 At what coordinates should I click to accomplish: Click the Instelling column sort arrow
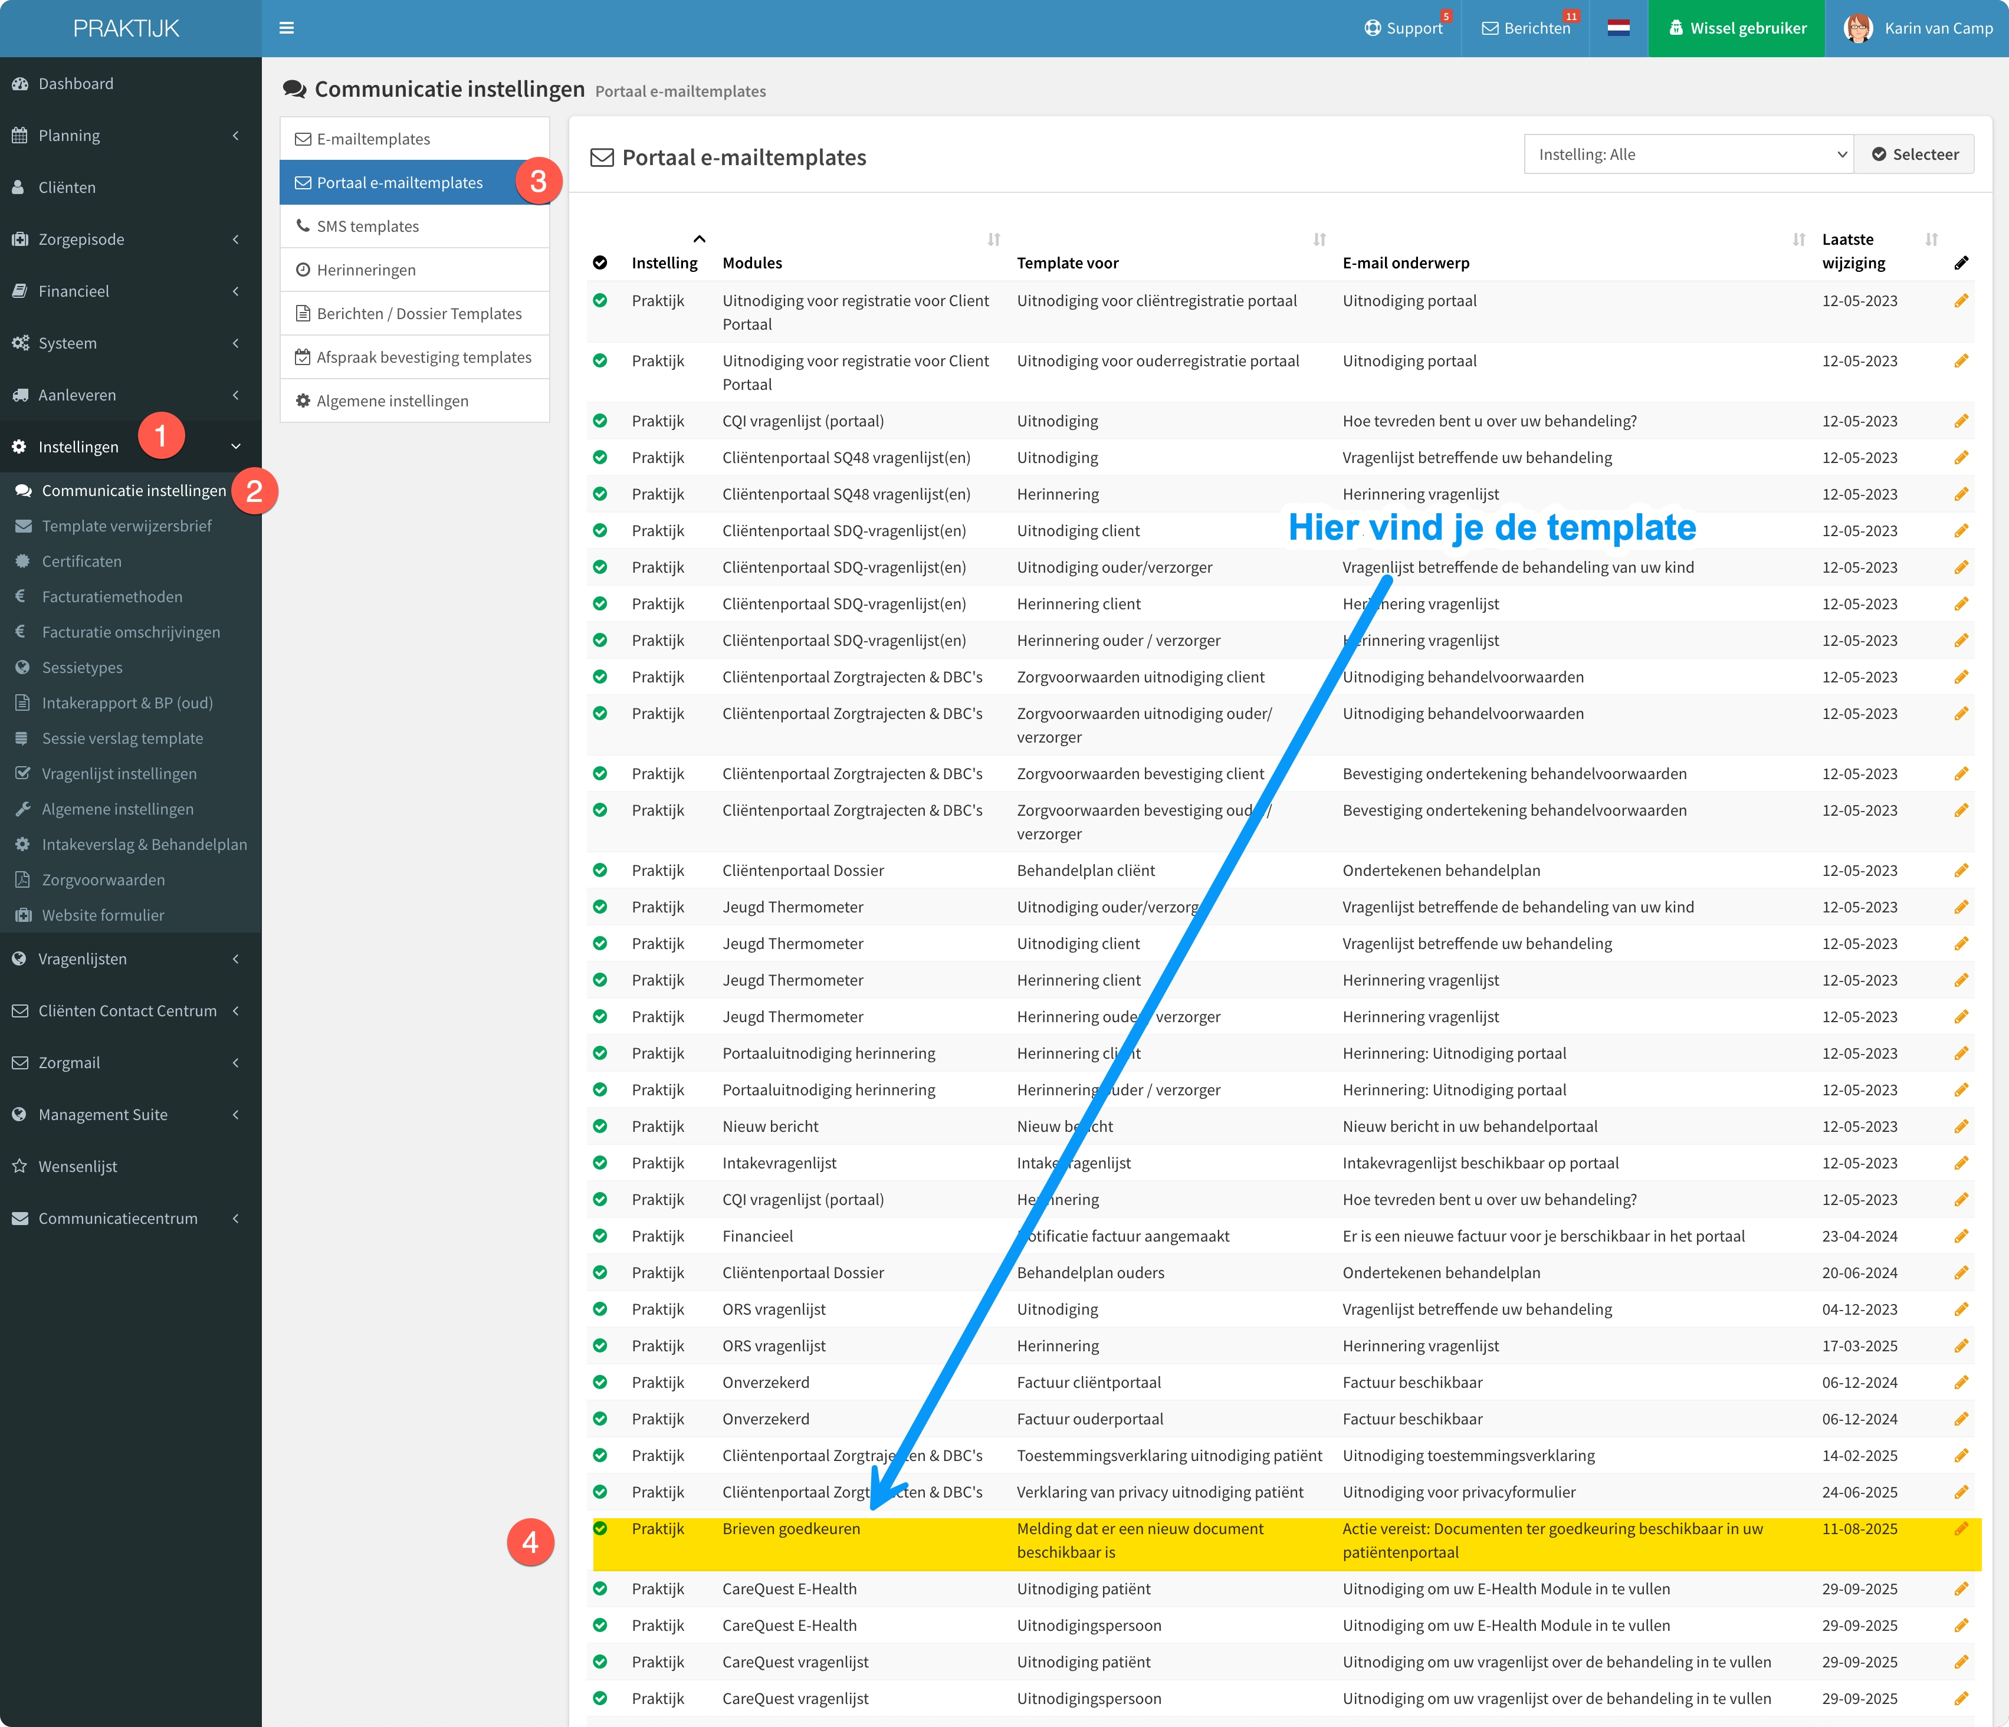pos(699,239)
